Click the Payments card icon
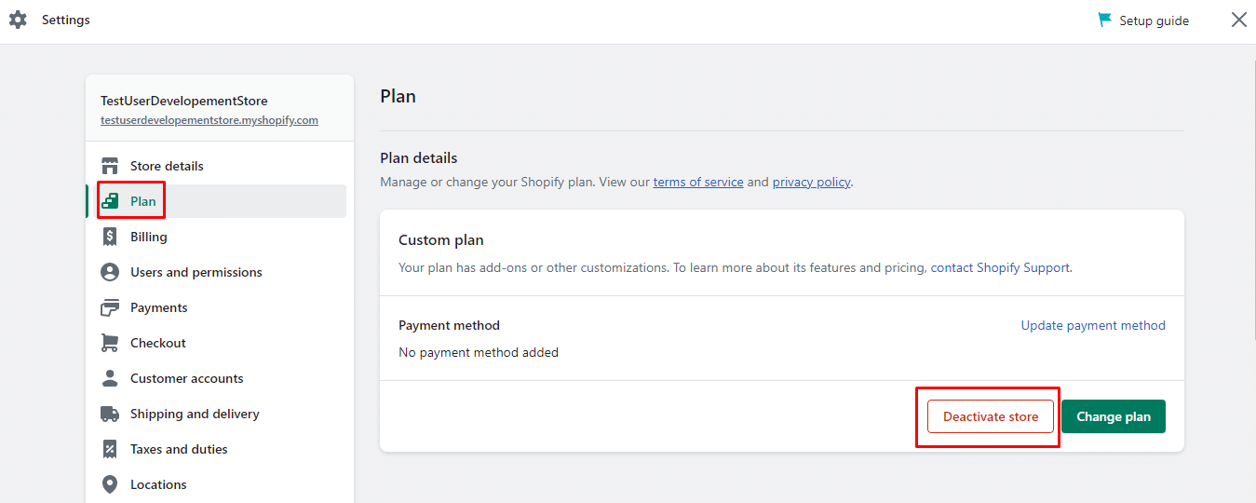This screenshot has height=503, width=1256. [x=110, y=307]
